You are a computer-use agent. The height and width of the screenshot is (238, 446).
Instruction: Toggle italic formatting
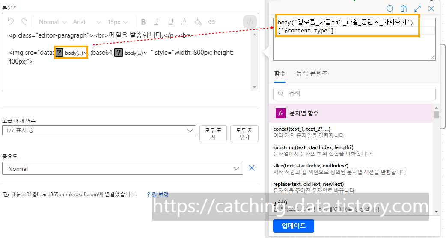(x=157, y=22)
